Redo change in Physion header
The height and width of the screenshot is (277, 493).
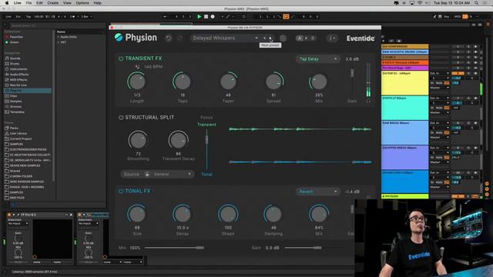179,38
